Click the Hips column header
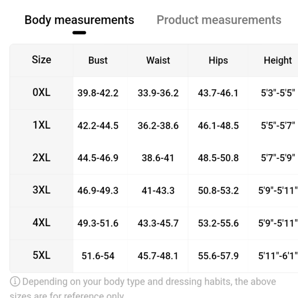 click(x=218, y=60)
